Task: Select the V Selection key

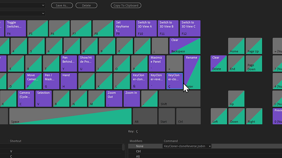Action: [x=44, y=98]
